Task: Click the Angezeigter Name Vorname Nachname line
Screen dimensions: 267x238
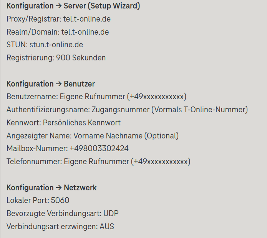Action: pyautogui.click(x=93, y=136)
